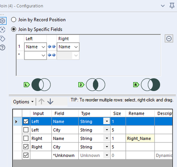Click swap arrows in join row 1
This screenshot has height=167, width=177.
(x=52, y=47)
